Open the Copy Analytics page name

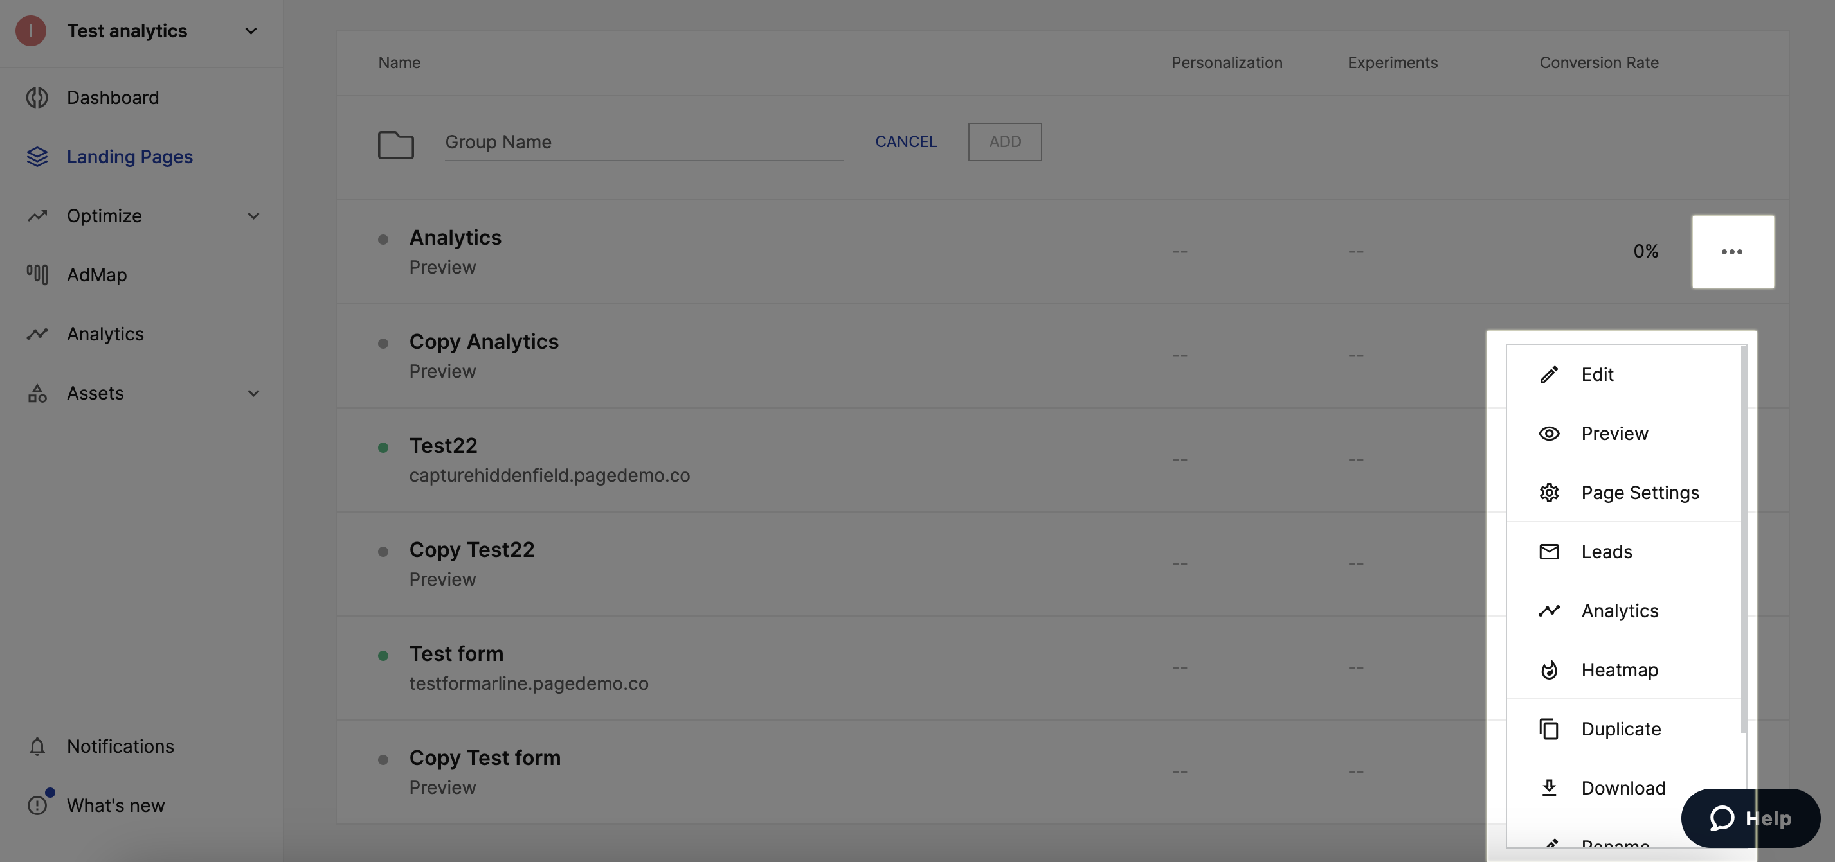coord(484,342)
